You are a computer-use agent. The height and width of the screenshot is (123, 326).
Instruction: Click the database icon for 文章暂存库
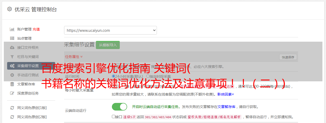[x=12, y=84]
